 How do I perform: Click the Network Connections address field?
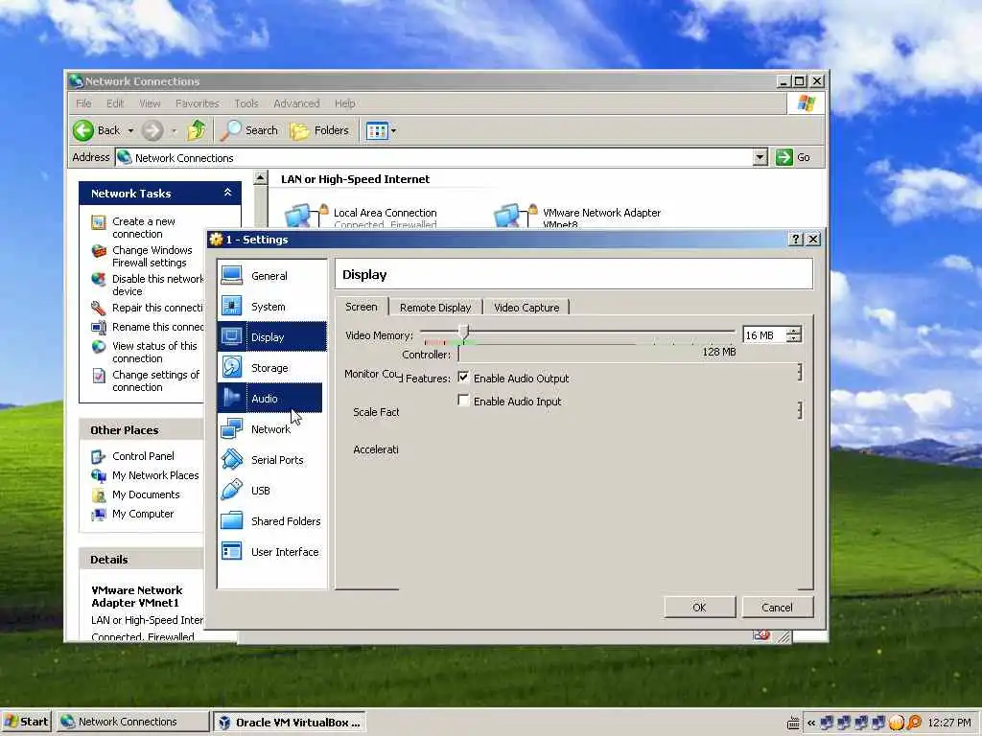434,158
